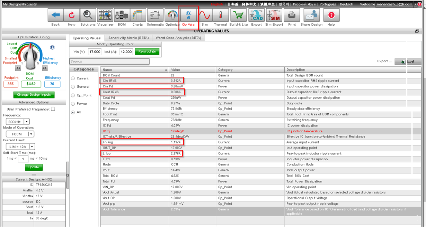Viewport: 426px width, 227px height.
Task: Open Mode of Operation FCCM dropdown
Action: coord(20,134)
